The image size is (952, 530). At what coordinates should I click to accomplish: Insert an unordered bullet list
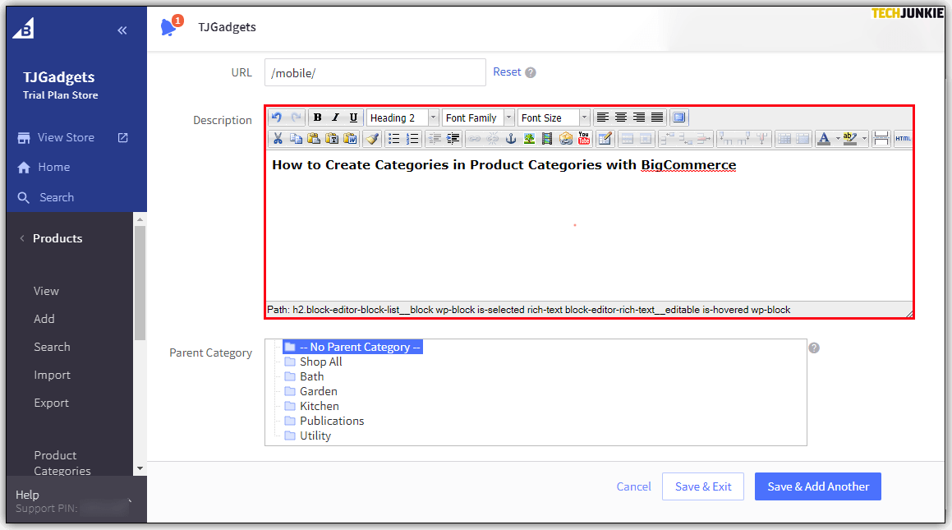click(x=394, y=139)
